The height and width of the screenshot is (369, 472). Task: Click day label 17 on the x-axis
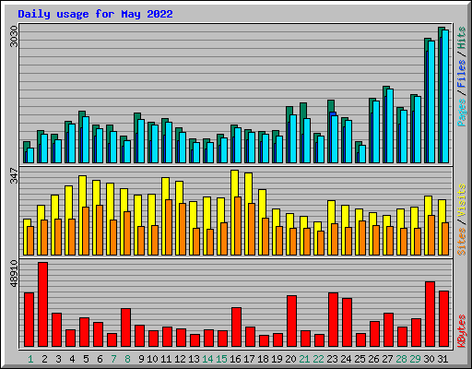coord(249,359)
